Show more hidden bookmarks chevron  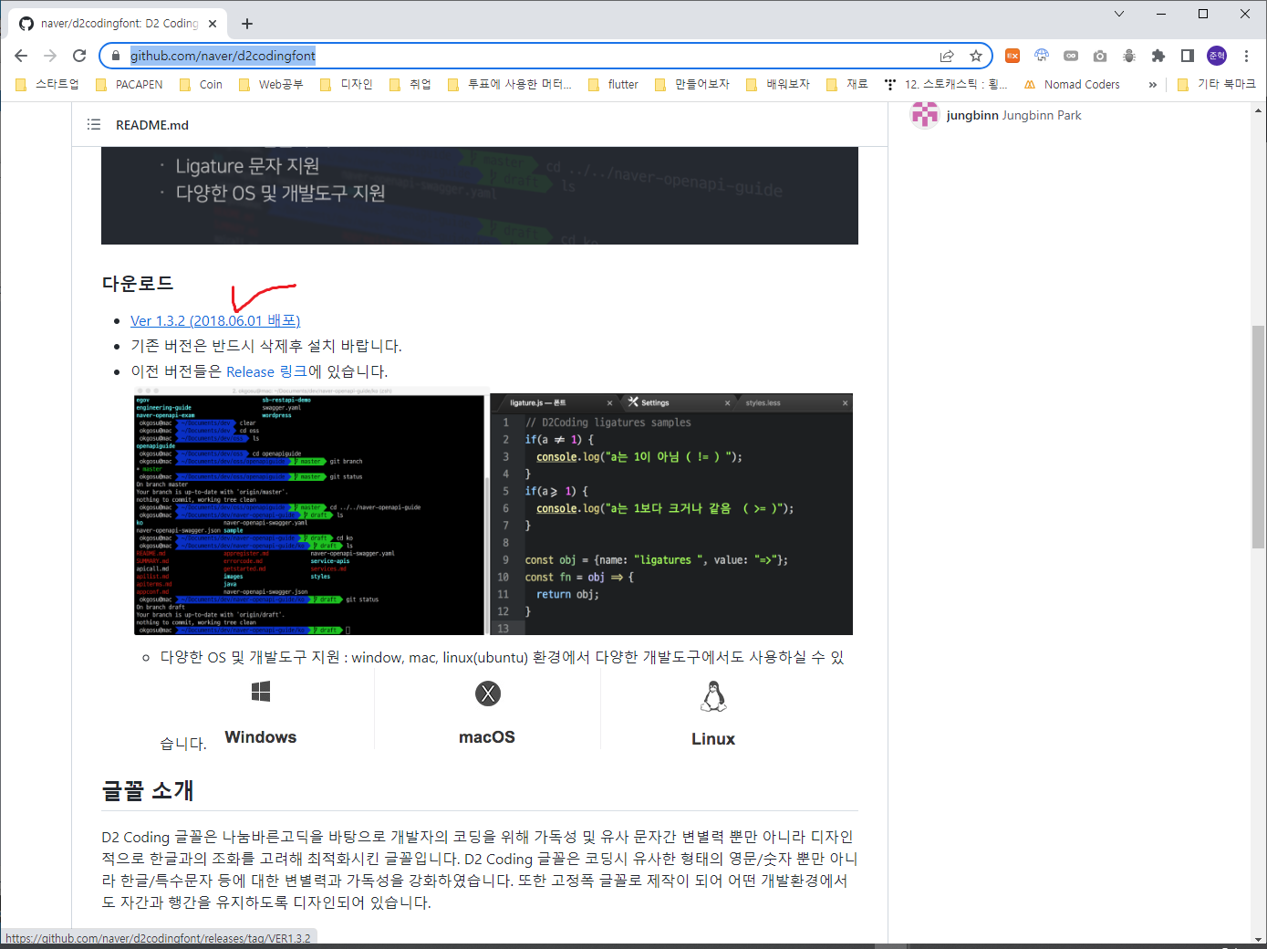[1153, 84]
